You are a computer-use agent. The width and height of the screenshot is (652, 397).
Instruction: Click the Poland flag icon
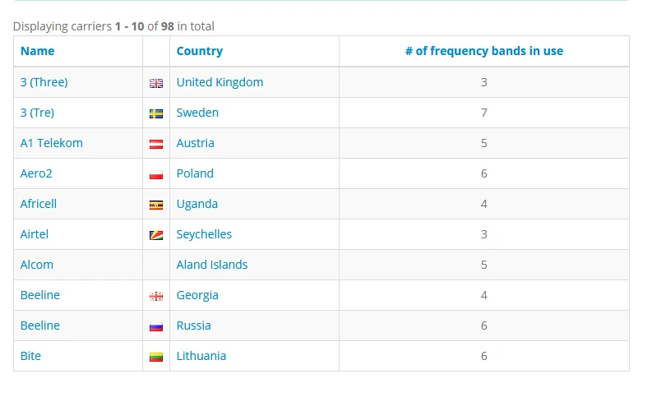coord(156,174)
